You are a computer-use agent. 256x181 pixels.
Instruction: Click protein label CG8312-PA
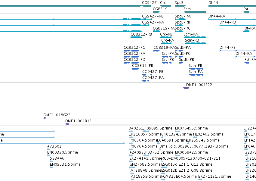(134, 54)
